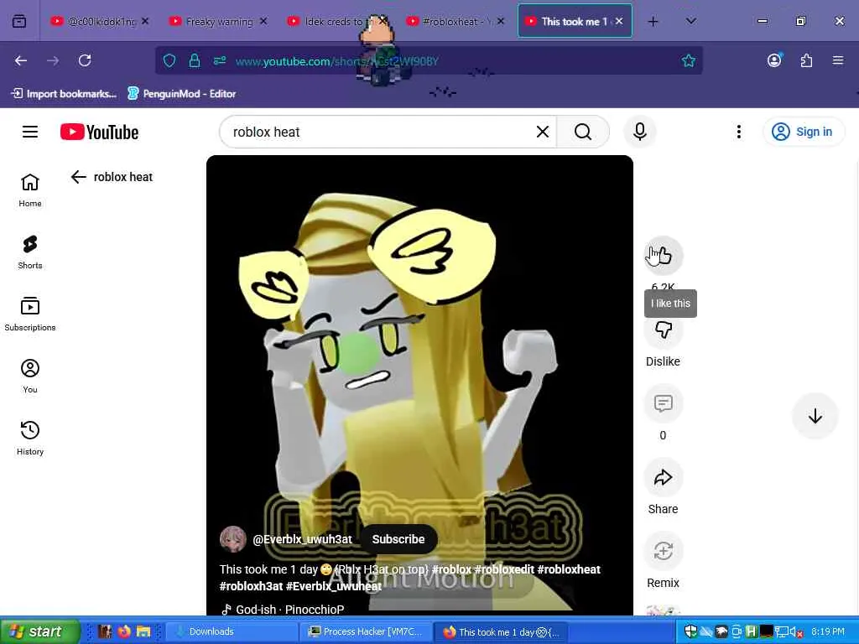Close the This took me 1 tab
The height and width of the screenshot is (644, 859).
click(x=619, y=21)
